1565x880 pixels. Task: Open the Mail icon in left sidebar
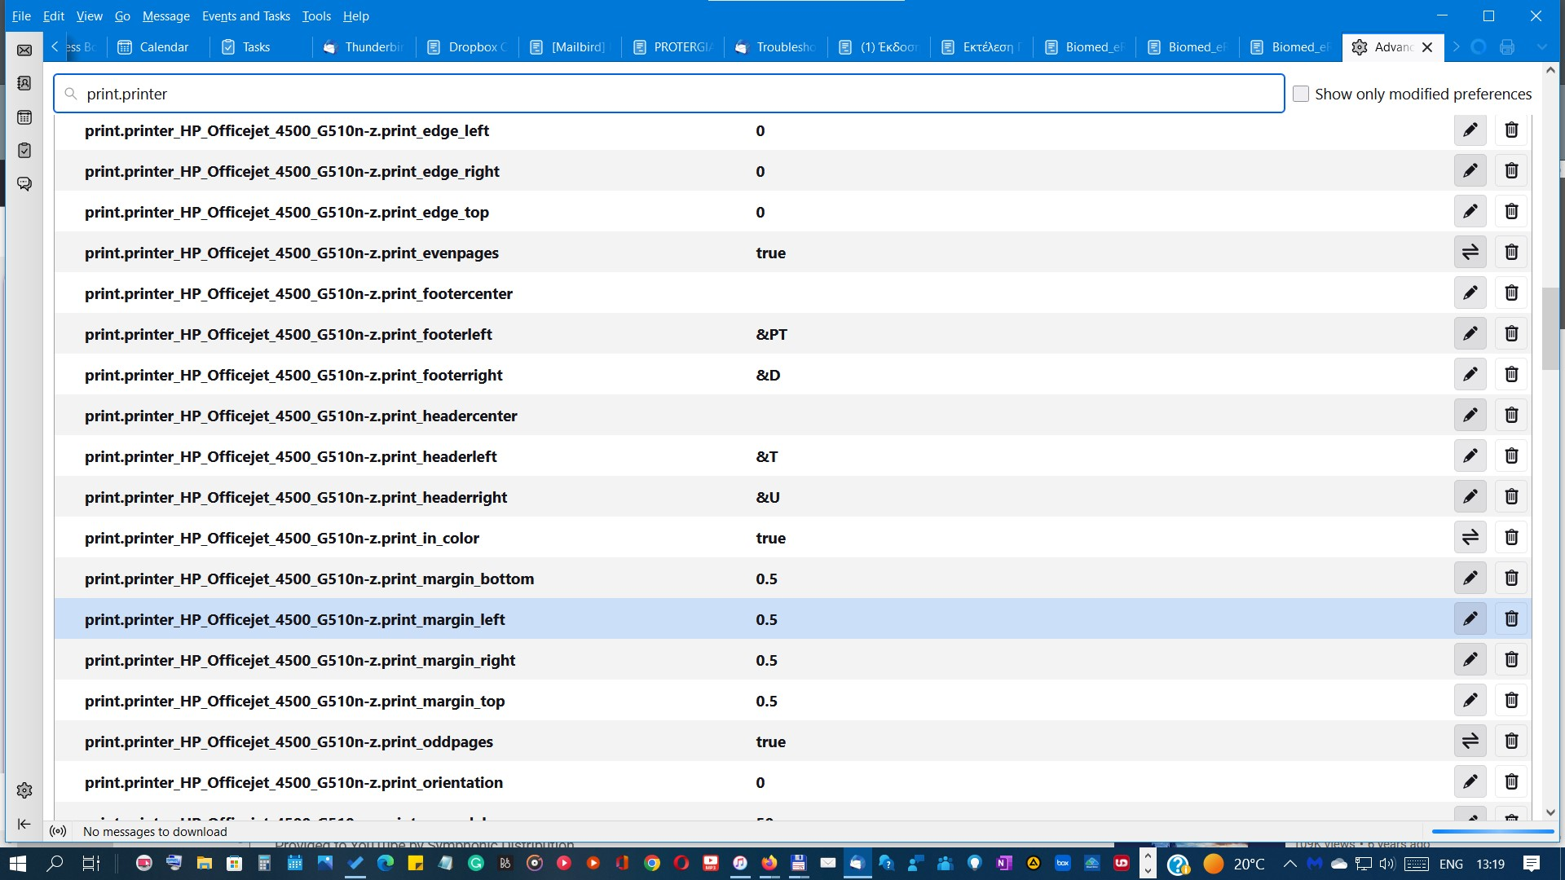24,51
